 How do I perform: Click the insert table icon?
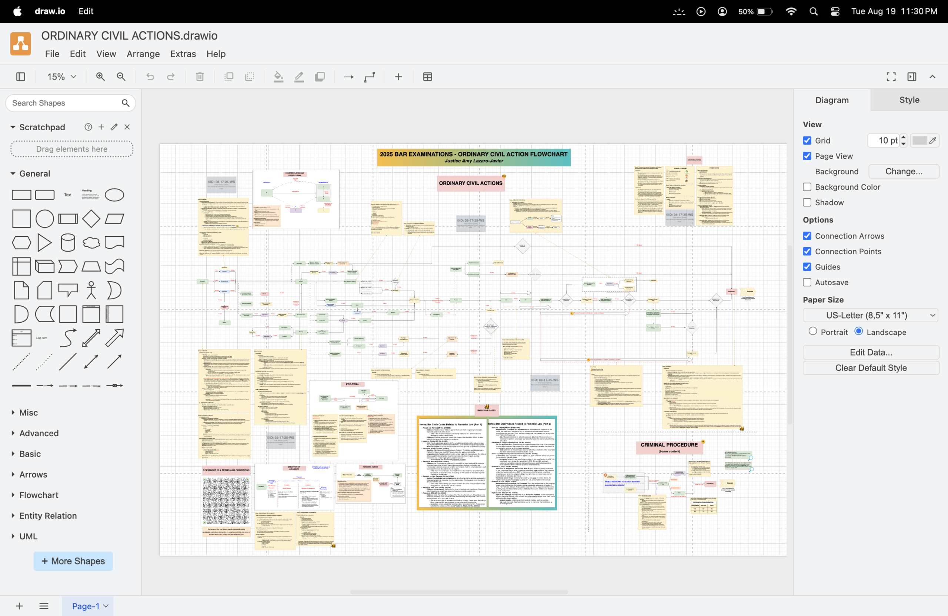427,77
